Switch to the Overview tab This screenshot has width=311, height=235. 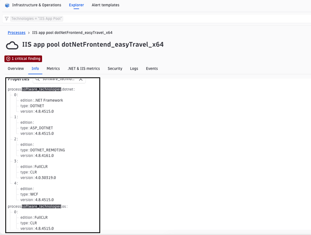(x=16, y=69)
